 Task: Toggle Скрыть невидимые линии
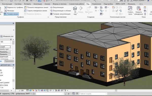(x=36, y=11)
